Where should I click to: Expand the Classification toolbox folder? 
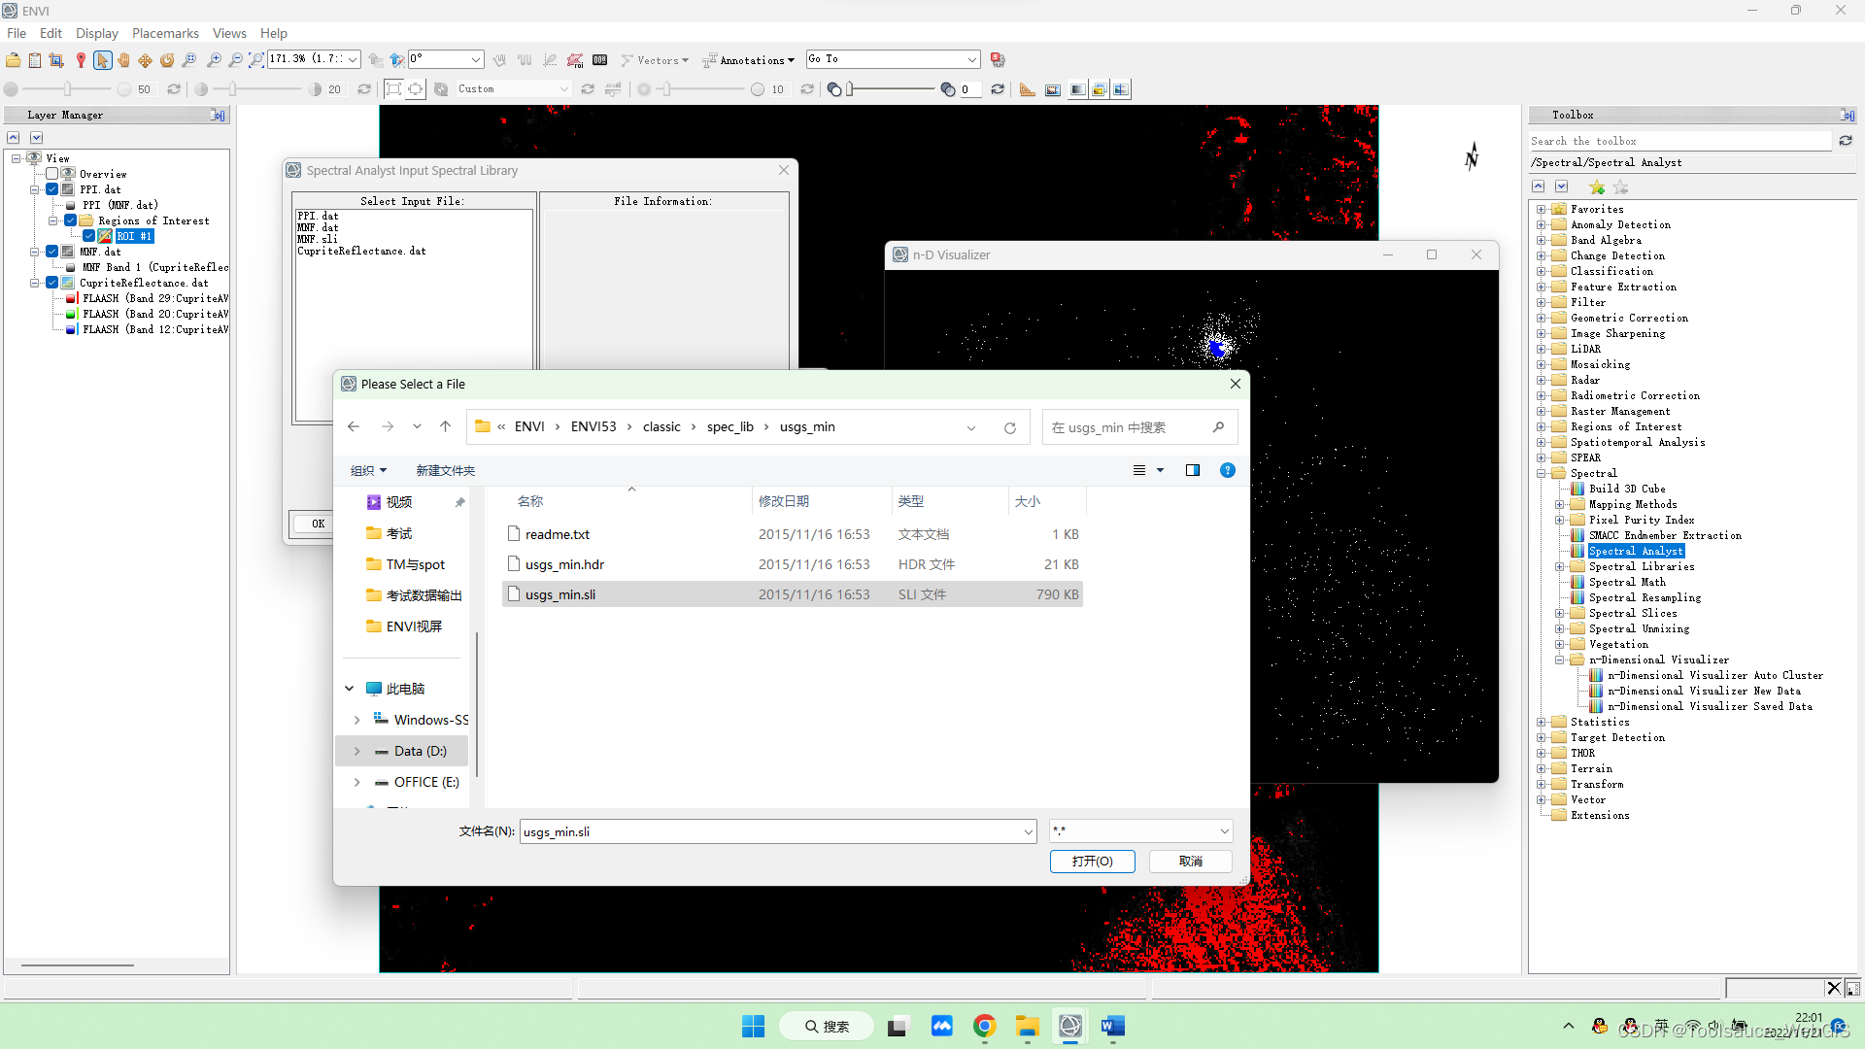(x=1541, y=271)
